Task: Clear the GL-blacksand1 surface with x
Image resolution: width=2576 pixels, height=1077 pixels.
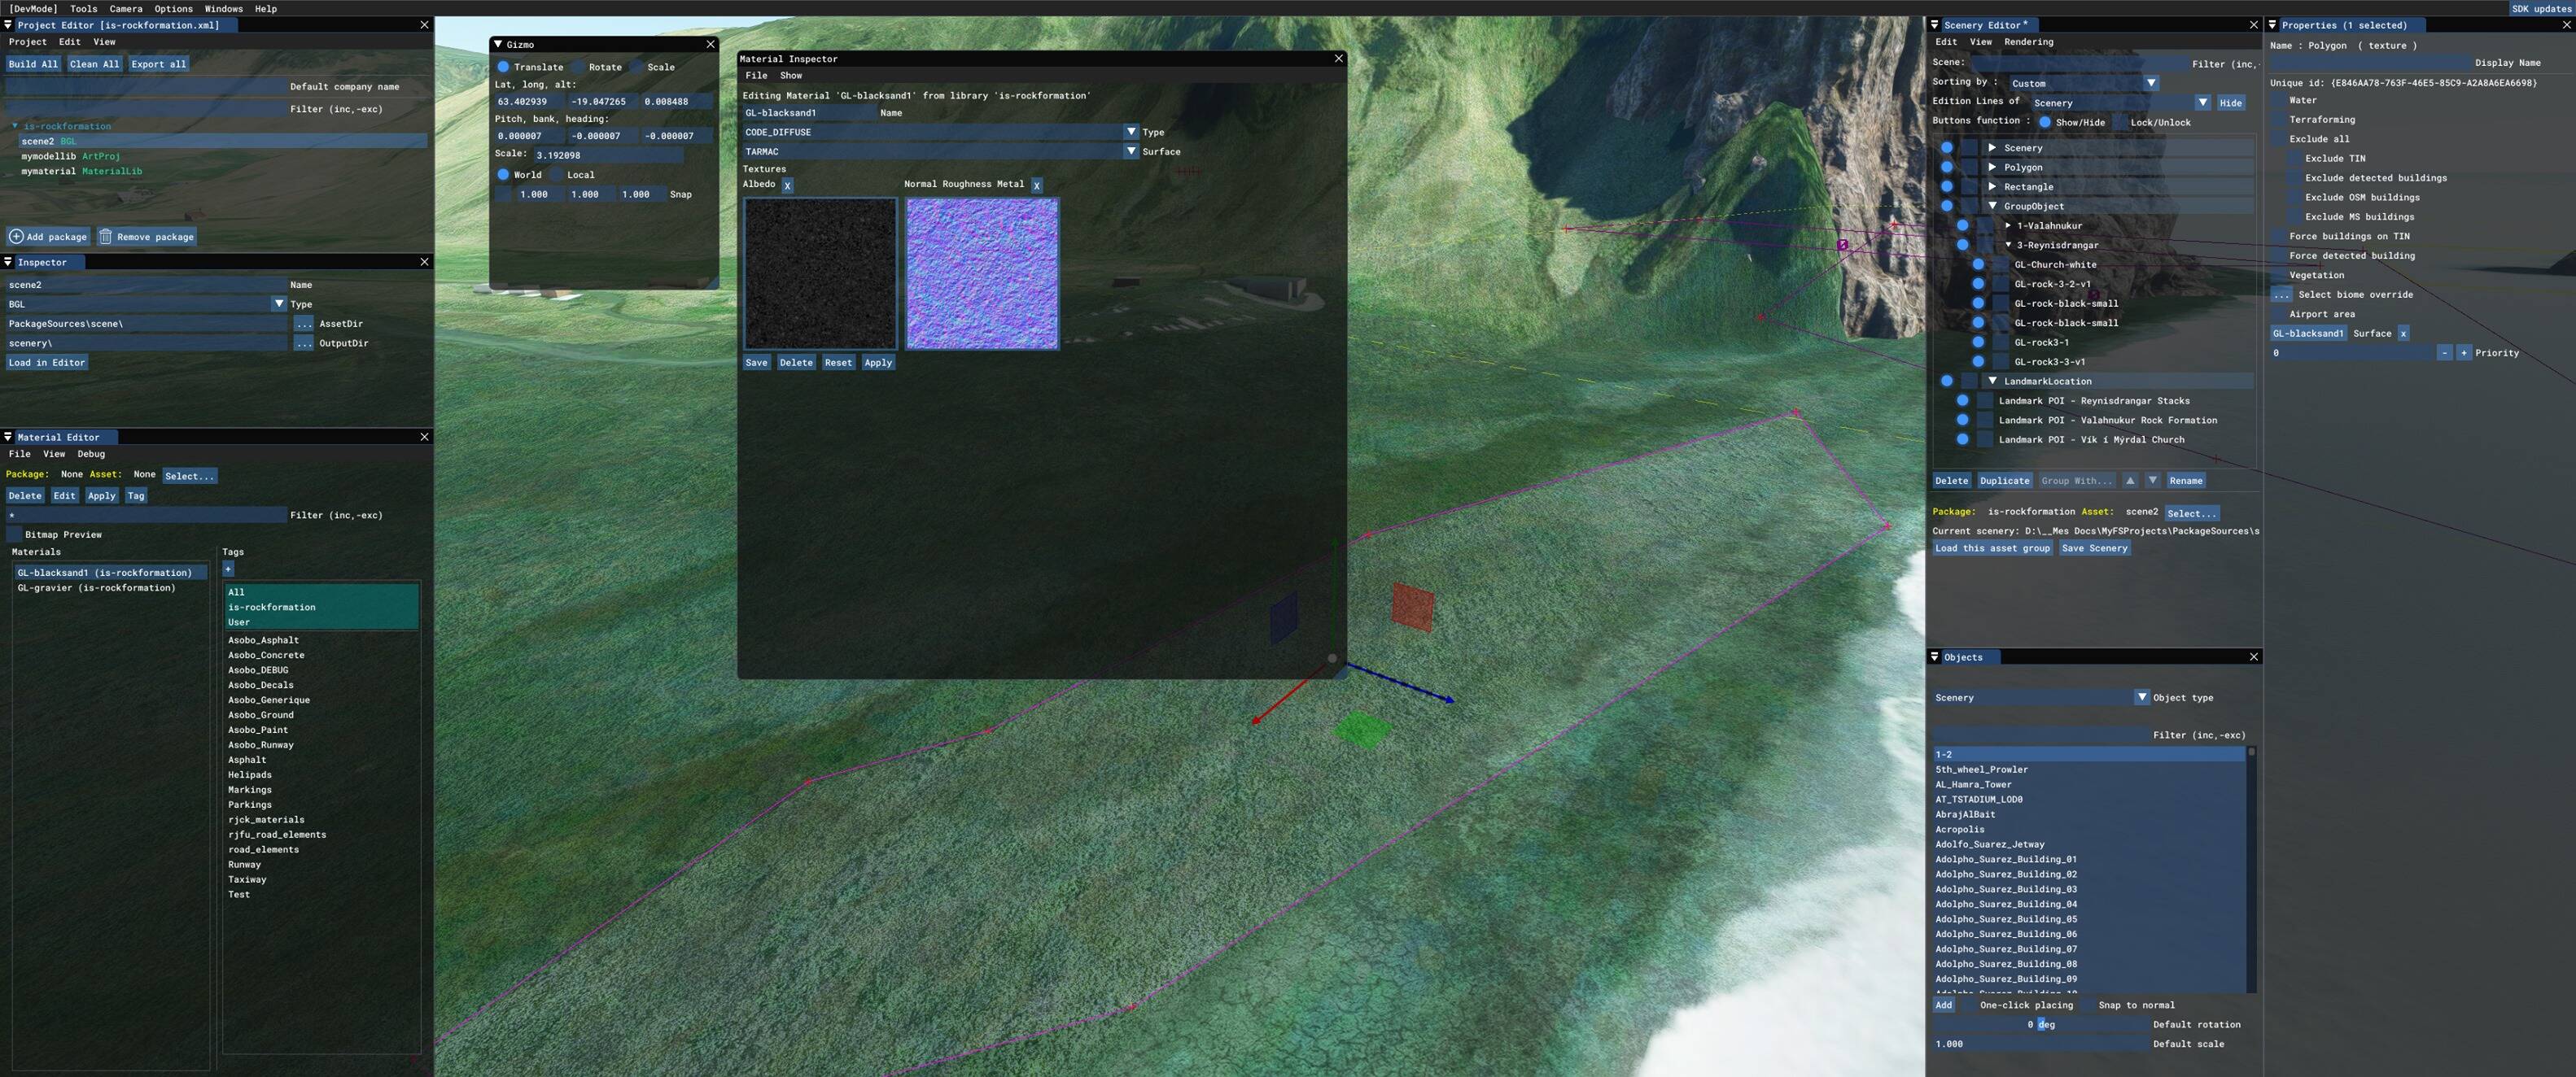Action: pos(2403,334)
